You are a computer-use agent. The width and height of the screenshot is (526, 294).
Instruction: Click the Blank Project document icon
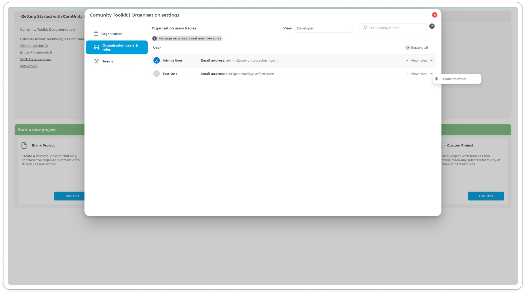[x=24, y=145]
